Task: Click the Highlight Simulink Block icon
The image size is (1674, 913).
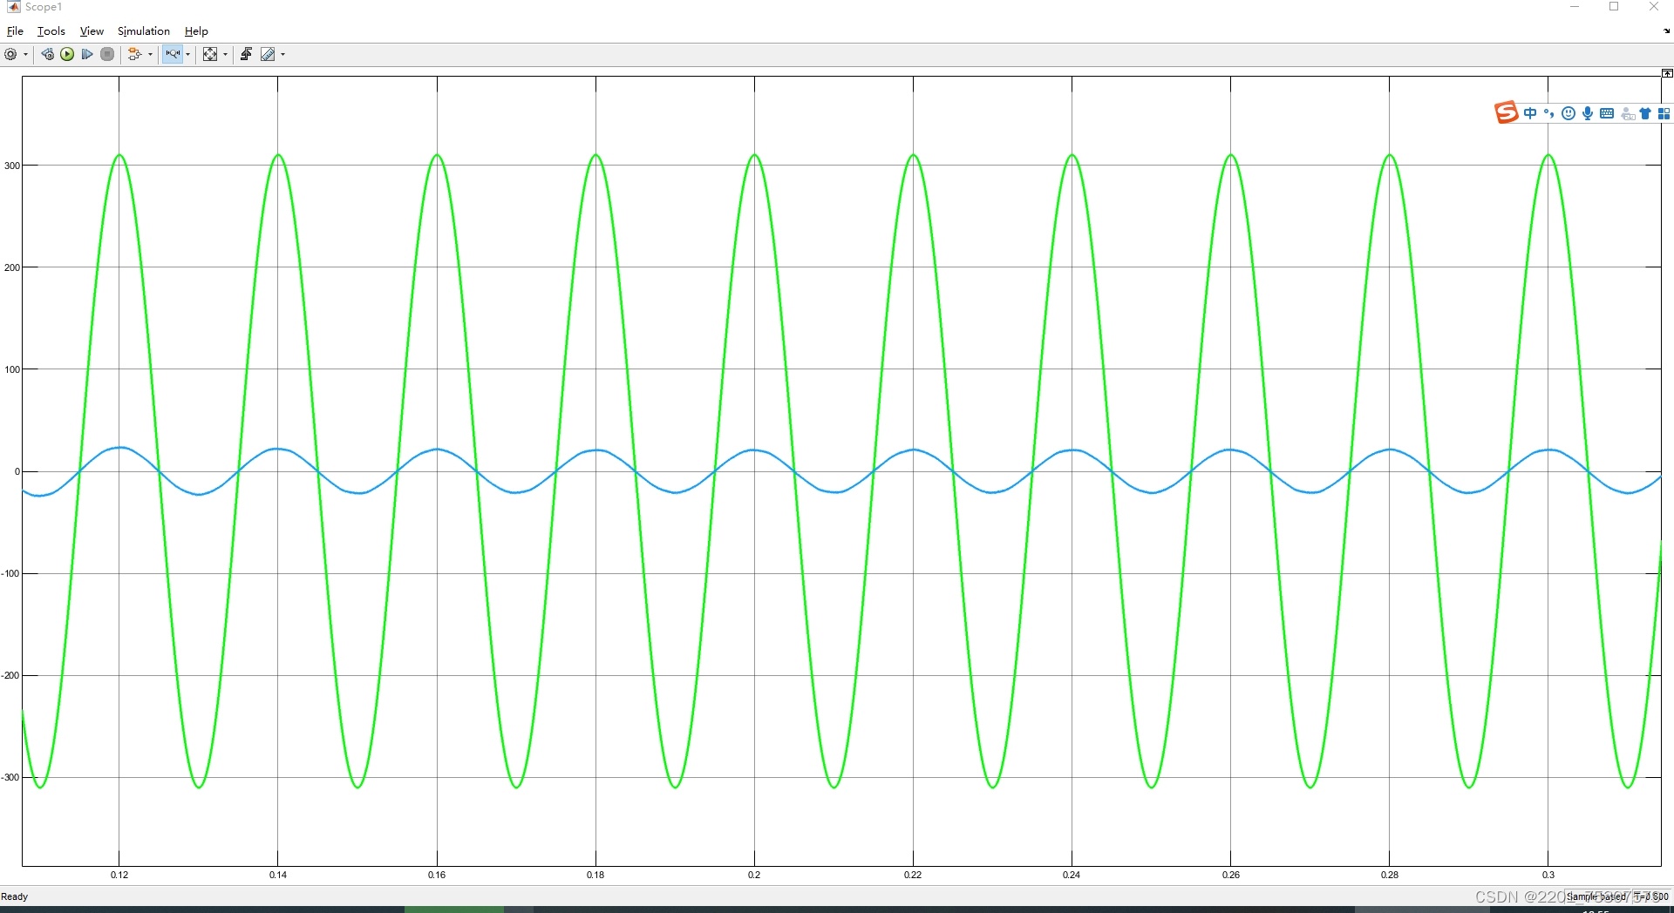Action: 134,54
